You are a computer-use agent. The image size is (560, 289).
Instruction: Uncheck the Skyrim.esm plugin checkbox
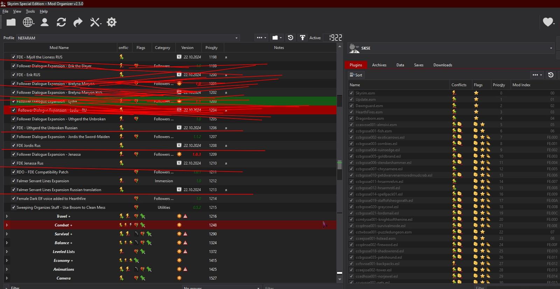click(x=351, y=93)
